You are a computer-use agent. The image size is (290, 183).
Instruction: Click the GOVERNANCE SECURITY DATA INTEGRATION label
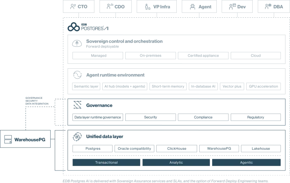[x=37, y=101]
